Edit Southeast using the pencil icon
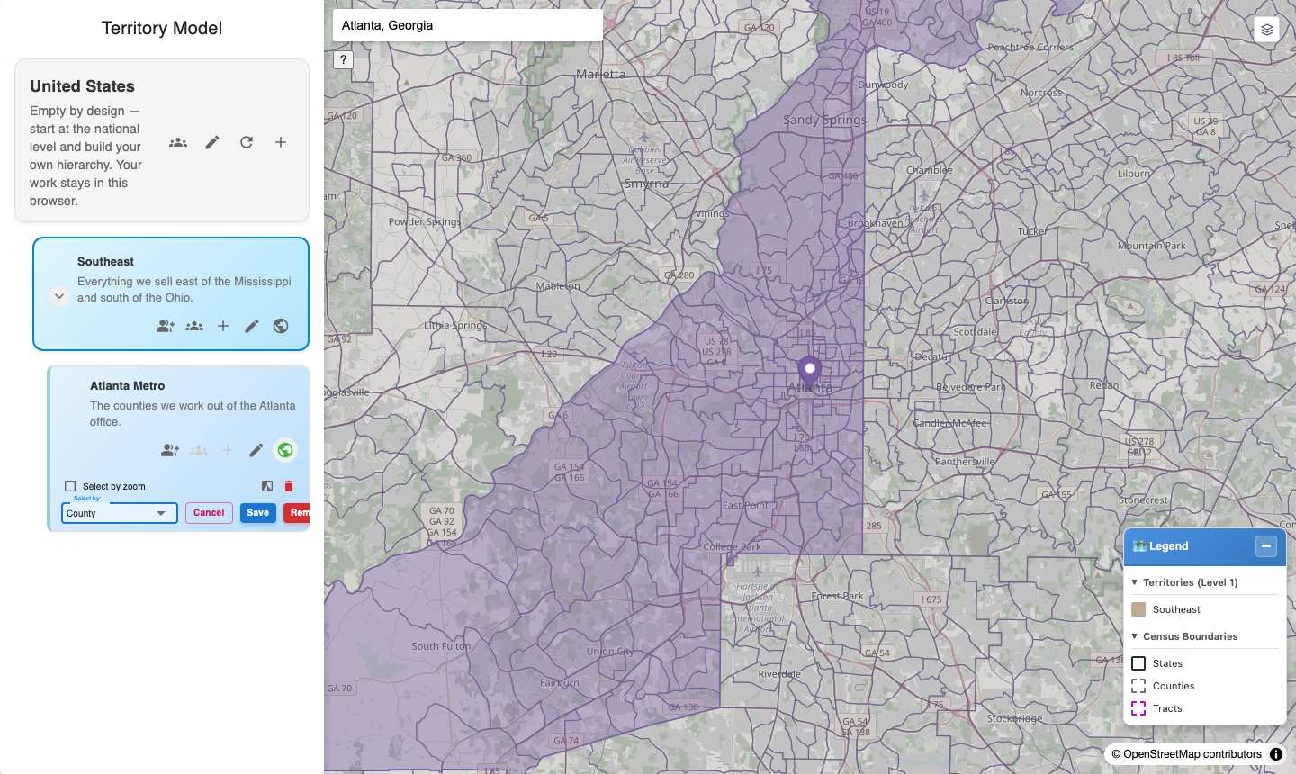The width and height of the screenshot is (1296, 774). tap(252, 326)
